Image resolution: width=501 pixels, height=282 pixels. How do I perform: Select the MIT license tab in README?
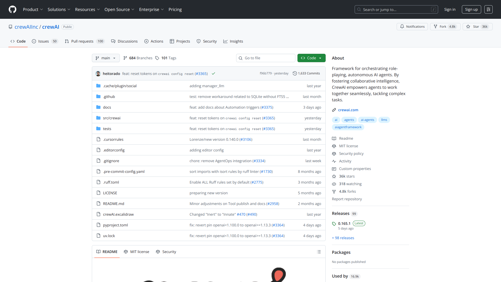pos(136,252)
